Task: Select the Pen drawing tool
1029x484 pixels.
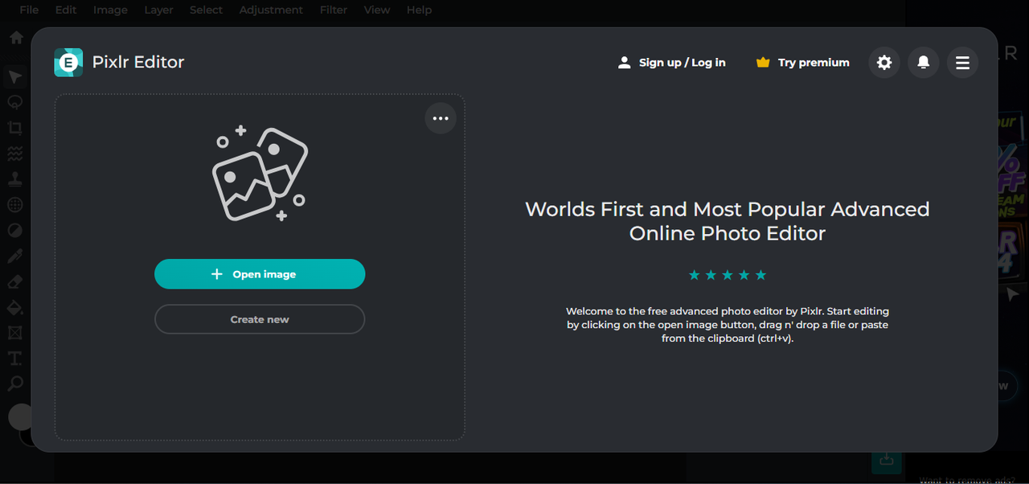Action: tap(15, 256)
